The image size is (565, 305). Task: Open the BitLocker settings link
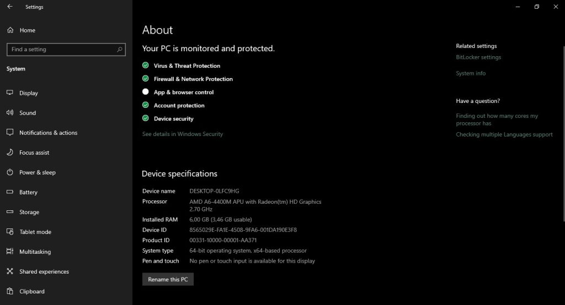pyautogui.click(x=478, y=57)
